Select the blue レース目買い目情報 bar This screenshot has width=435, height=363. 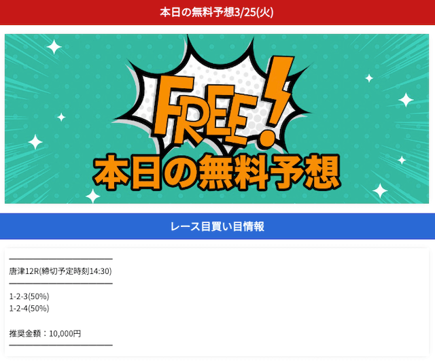[x=217, y=226]
